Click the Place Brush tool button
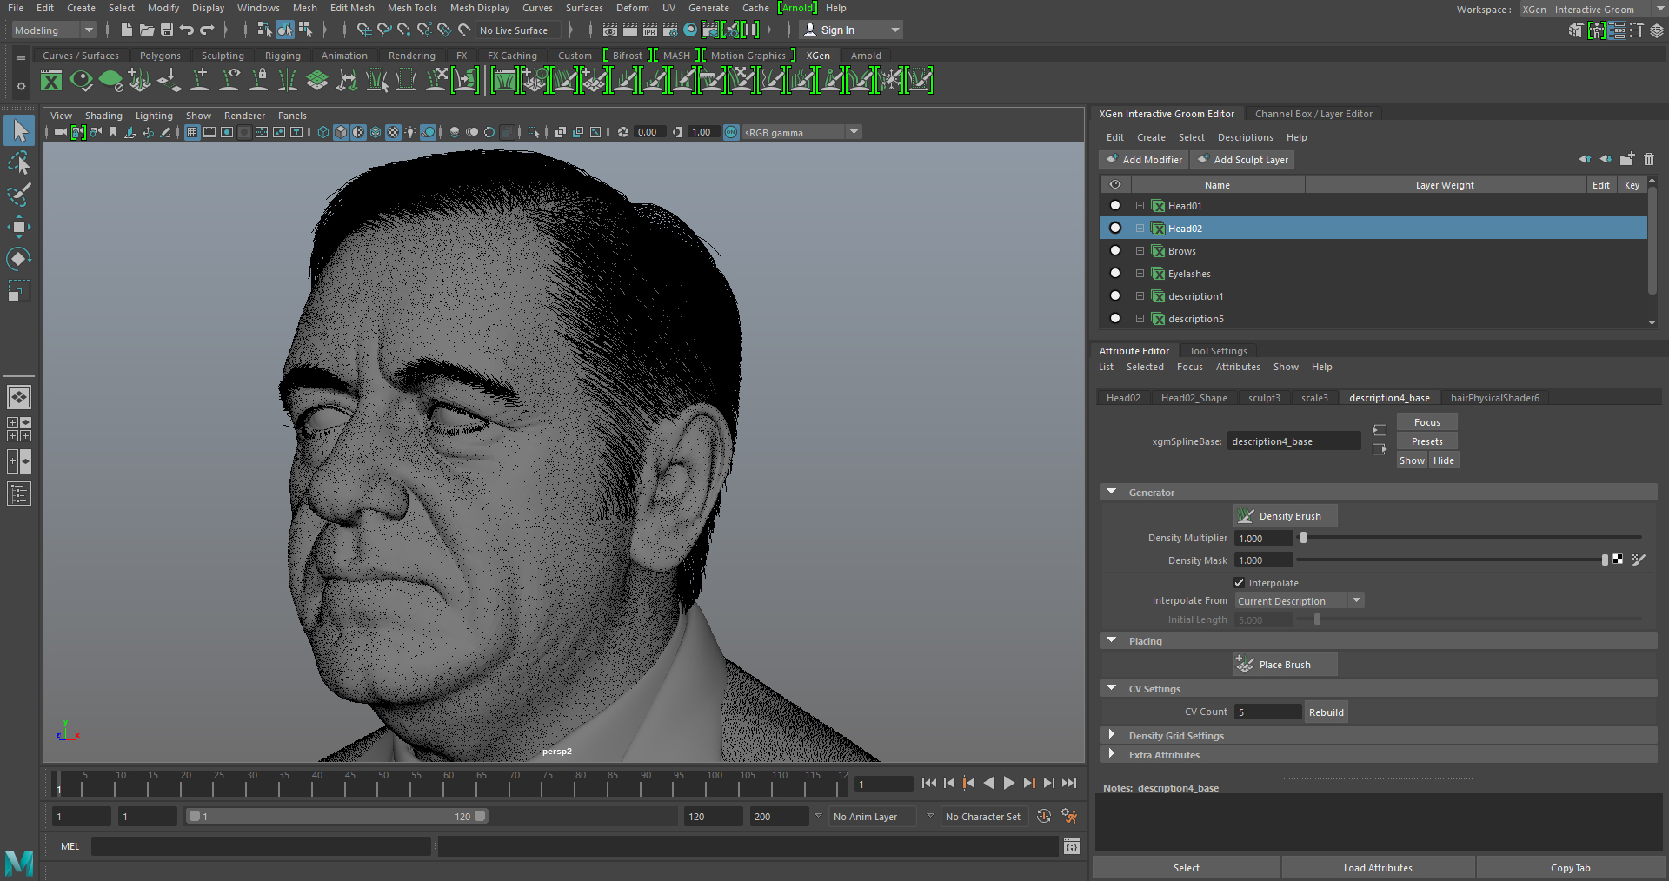 point(1284,665)
